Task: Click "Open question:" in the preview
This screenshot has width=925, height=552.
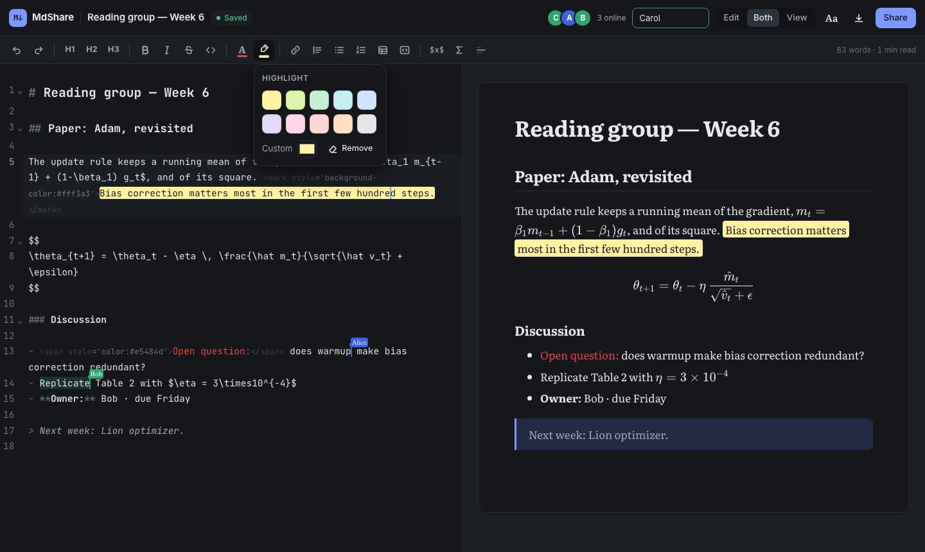Action: 579,356
